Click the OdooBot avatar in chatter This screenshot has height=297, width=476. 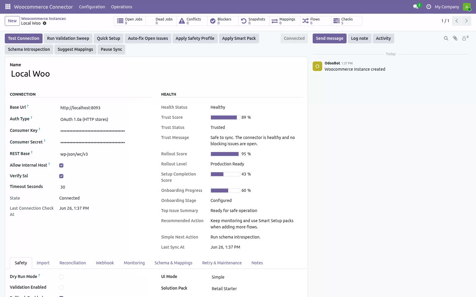(317, 66)
